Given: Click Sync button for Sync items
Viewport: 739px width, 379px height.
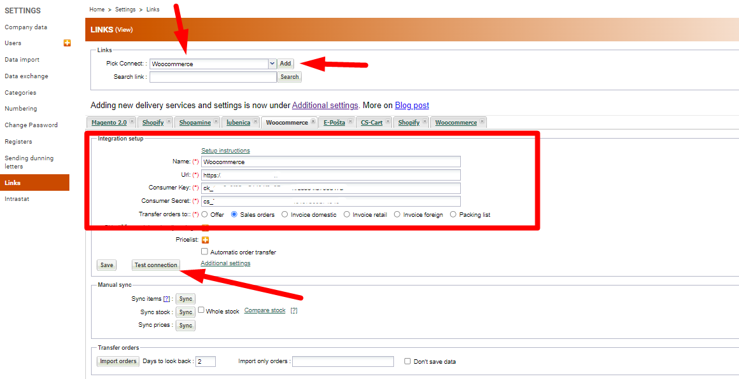Looking at the screenshot, I should pyautogui.click(x=186, y=299).
